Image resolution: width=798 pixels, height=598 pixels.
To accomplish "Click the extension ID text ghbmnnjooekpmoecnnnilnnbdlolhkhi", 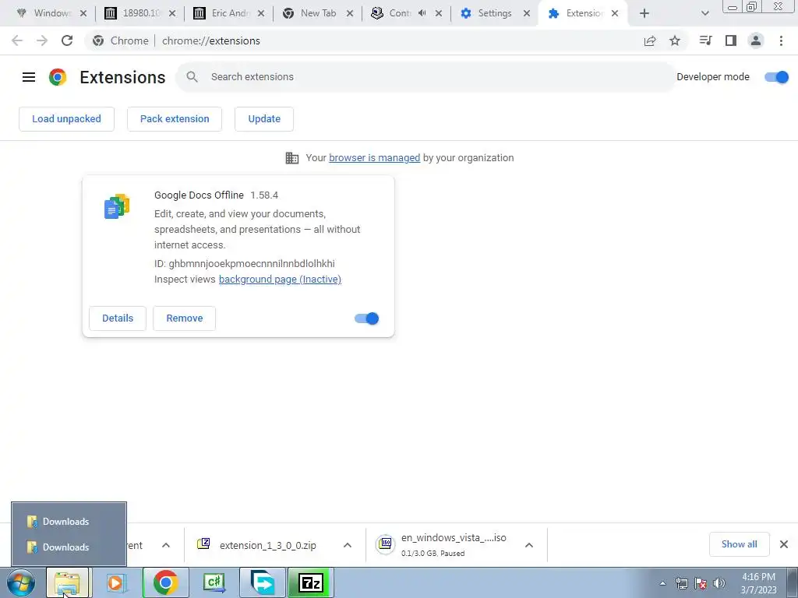I will (252, 263).
